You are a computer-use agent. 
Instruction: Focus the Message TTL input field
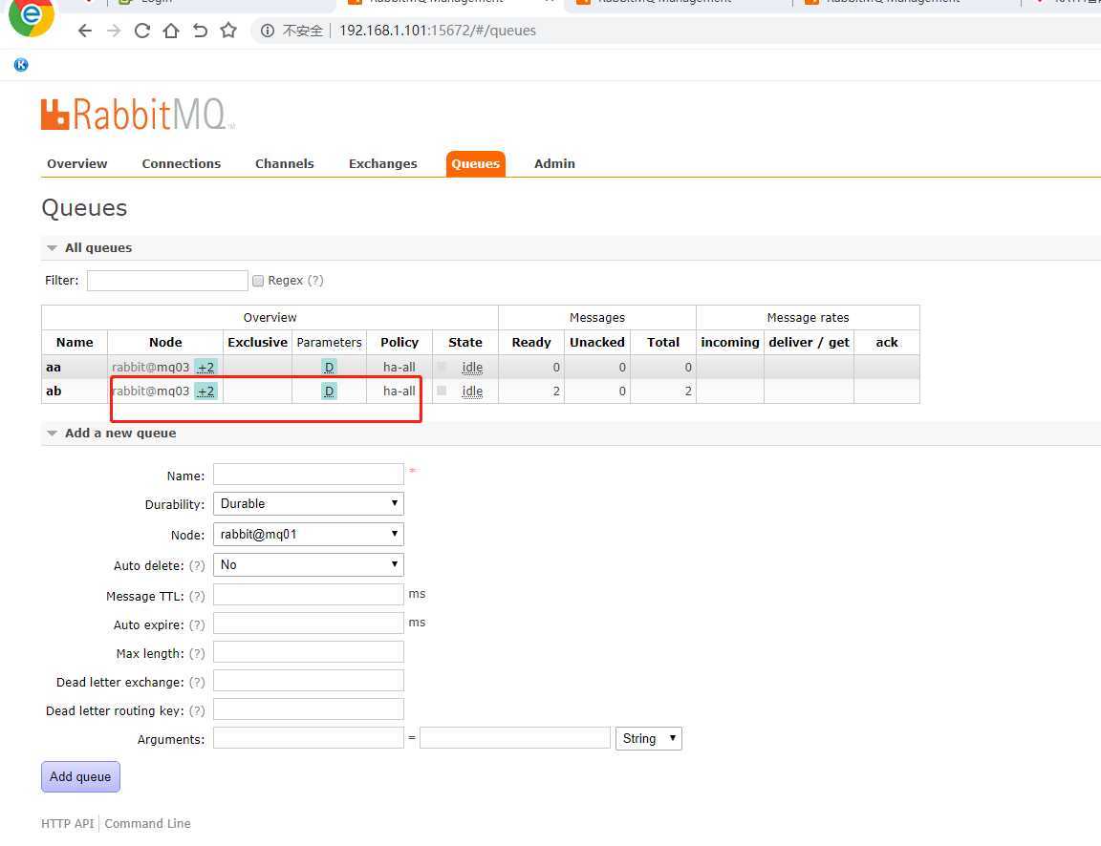click(x=309, y=595)
